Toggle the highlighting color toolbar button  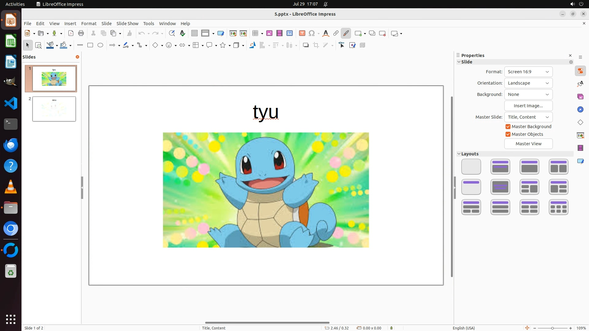tap(346, 33)
